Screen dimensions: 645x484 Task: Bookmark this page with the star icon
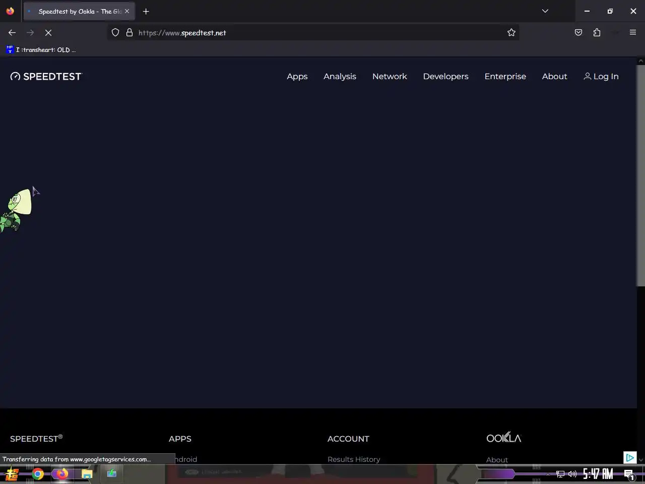tap(511, 33)
